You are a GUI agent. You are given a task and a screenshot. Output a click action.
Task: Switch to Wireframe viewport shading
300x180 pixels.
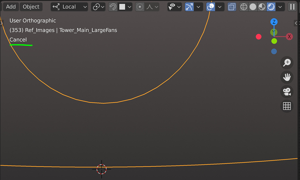(244, 7)
